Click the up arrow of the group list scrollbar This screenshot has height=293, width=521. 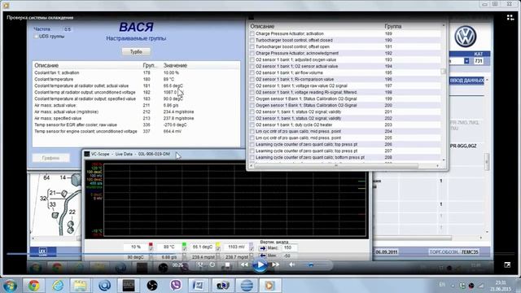coord(443,26)
